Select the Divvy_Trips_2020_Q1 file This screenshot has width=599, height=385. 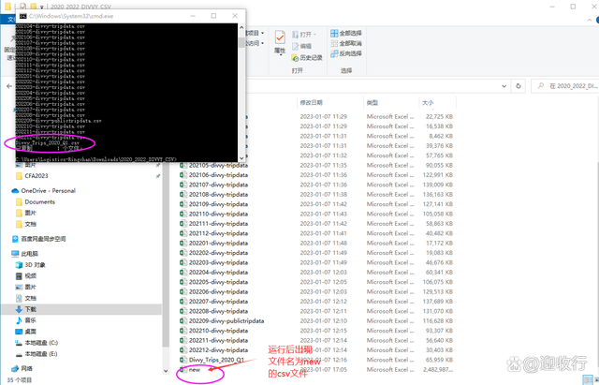coord(216,360)
